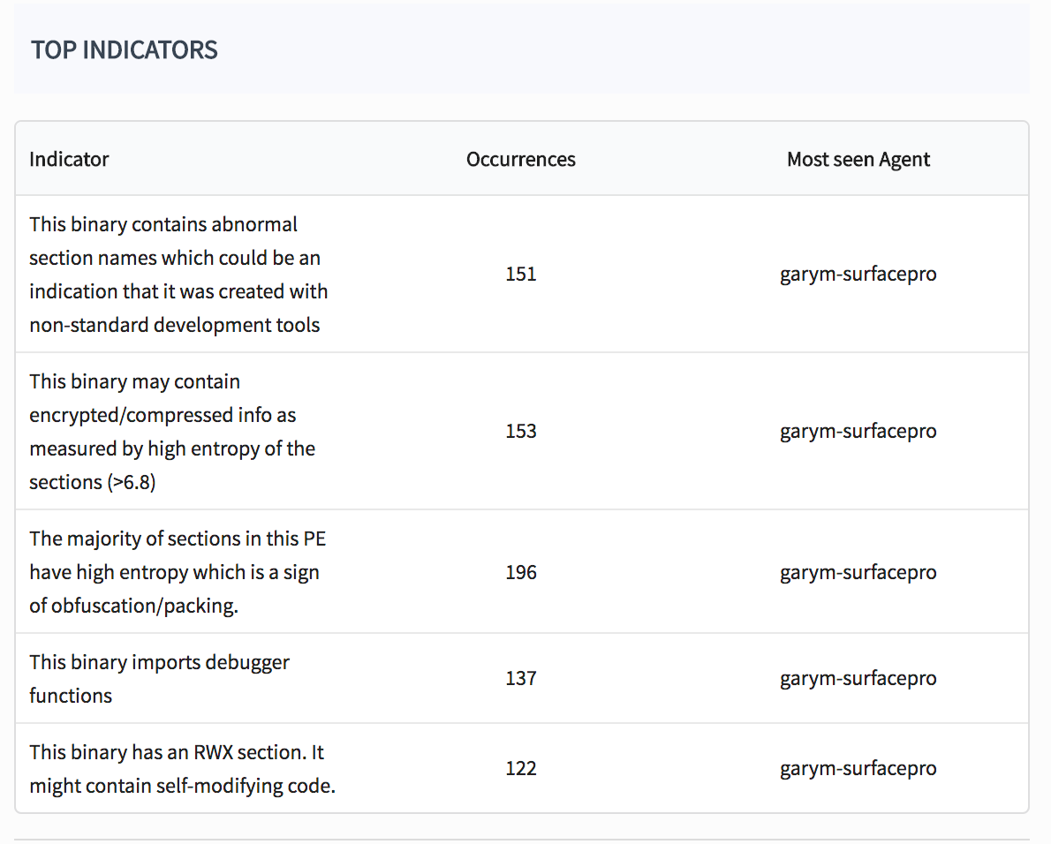This screenshot has width=1051, height=844.
Task: Open the encrypted/compressed info indicator description
Action: click(172, 431)
